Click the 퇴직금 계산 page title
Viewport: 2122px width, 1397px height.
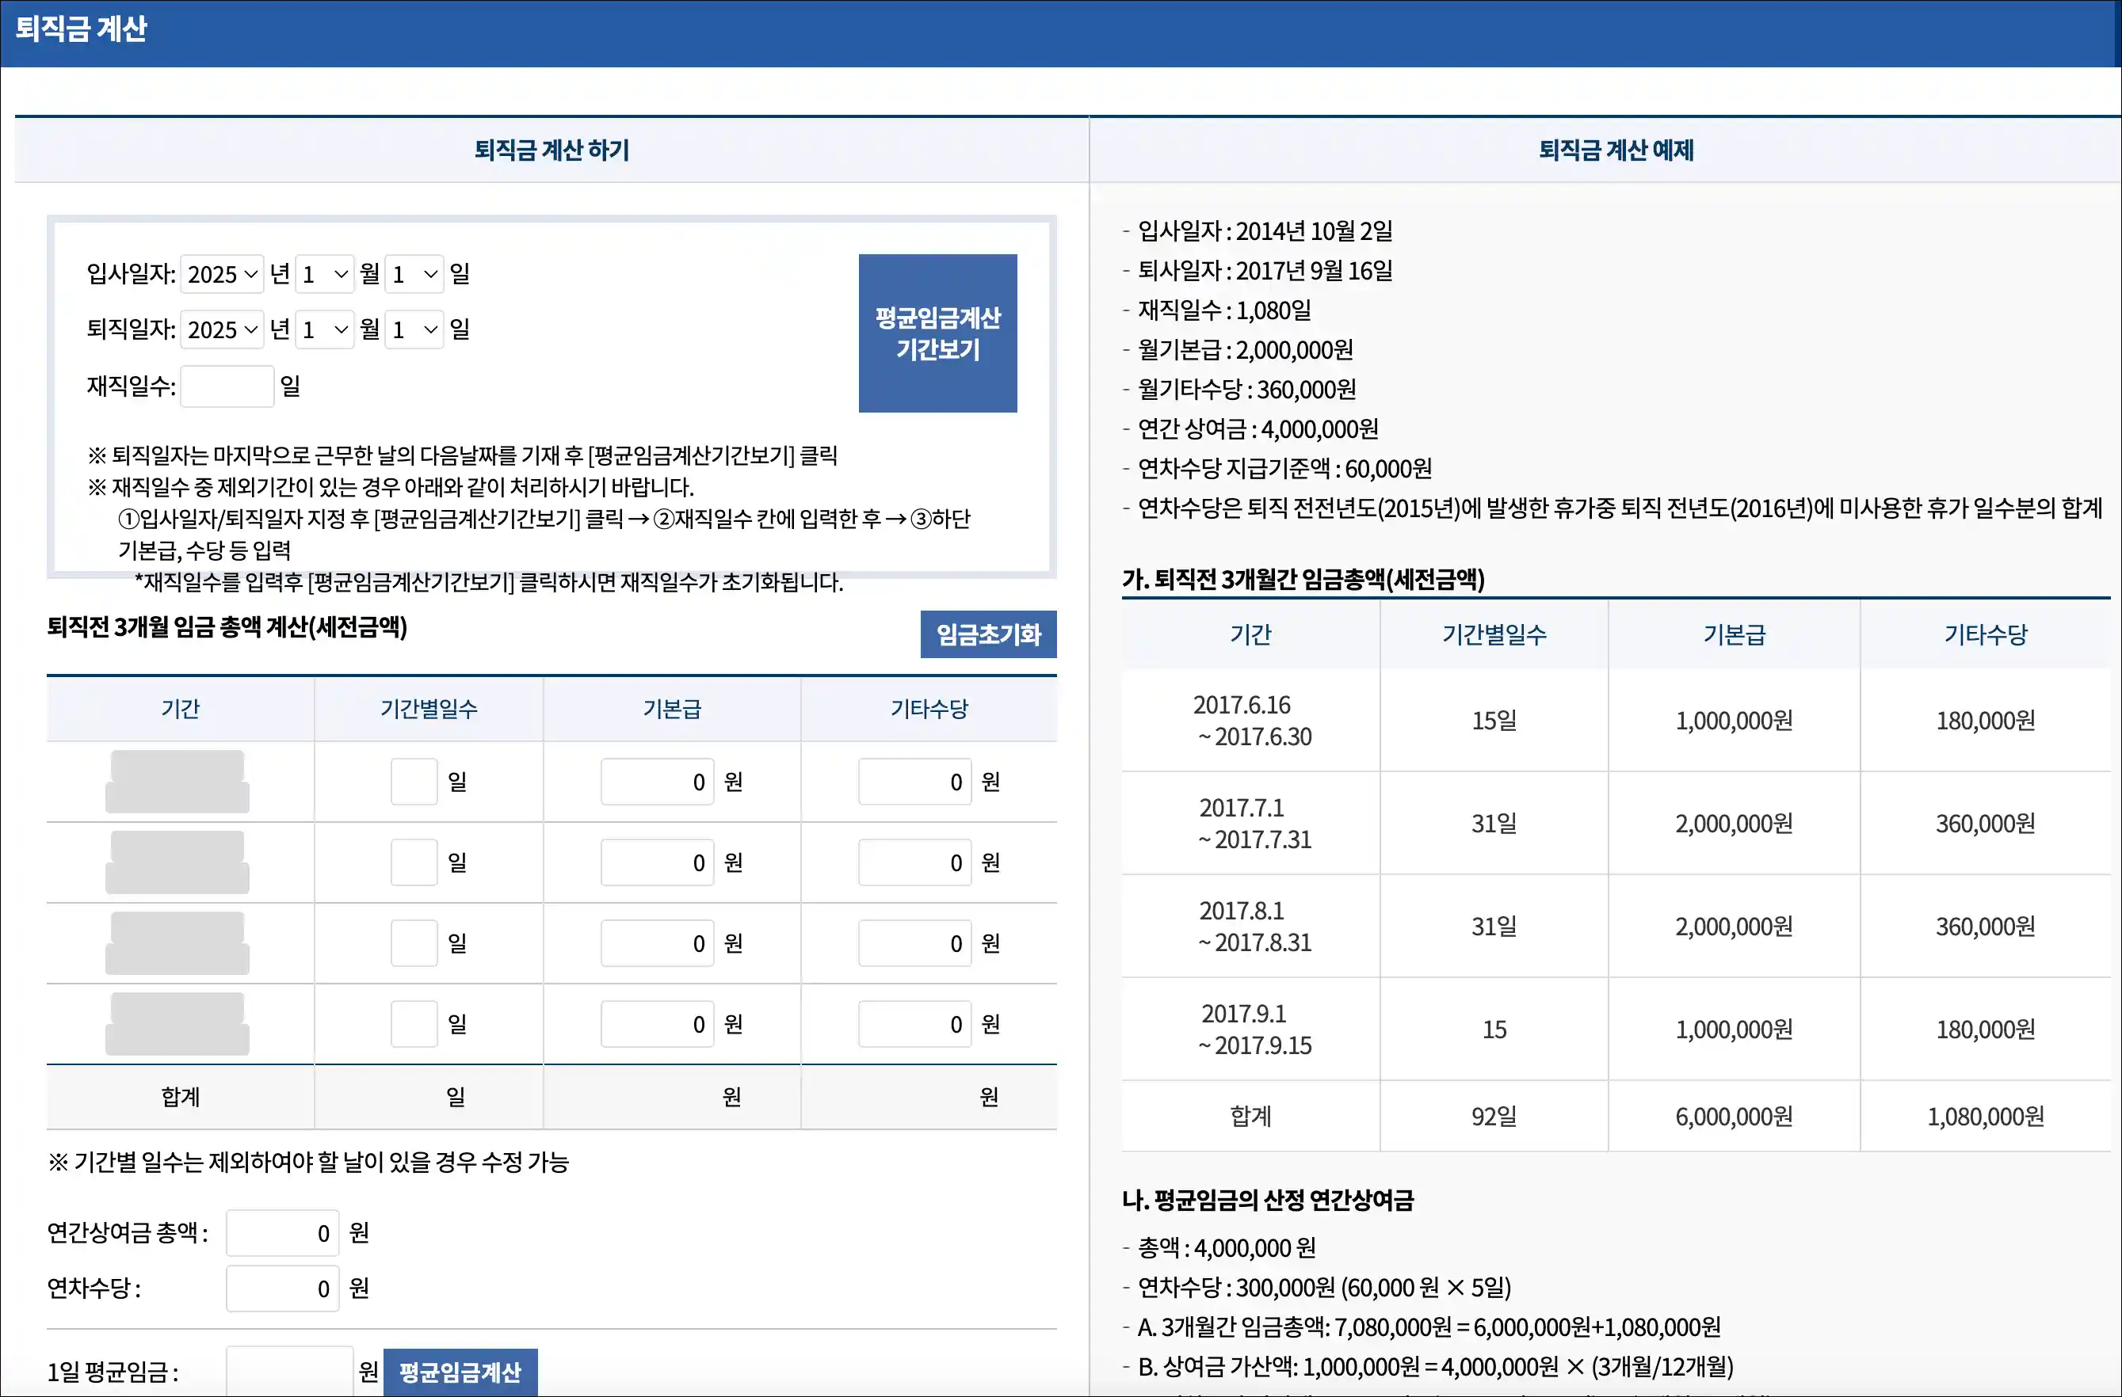[81, 29]
